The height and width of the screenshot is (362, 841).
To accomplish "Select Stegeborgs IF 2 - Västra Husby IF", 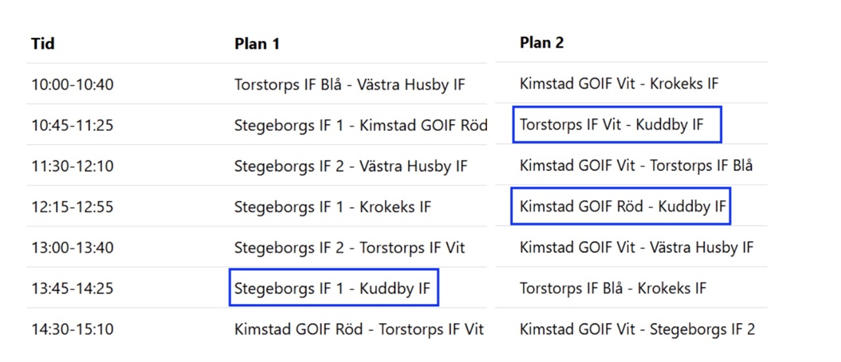I will coord(351,166).
